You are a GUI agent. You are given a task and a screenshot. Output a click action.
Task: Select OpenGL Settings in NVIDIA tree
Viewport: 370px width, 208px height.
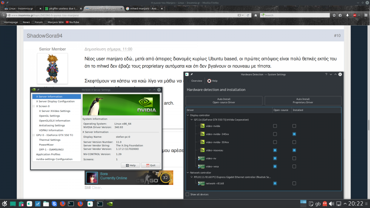click(x=49, y=116)
